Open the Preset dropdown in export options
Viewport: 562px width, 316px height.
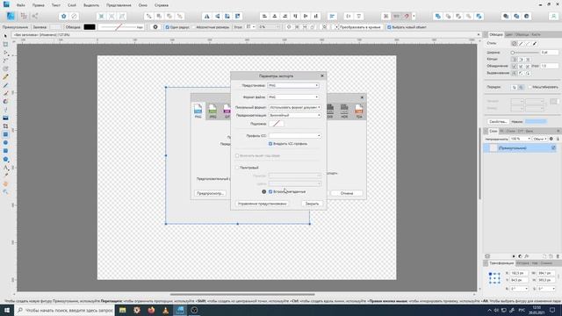pyautogui.click(x=293, y=86)
